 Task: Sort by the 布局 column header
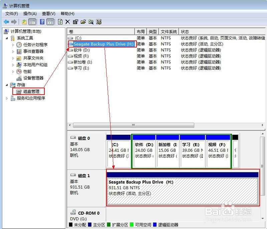click(141, 31)
